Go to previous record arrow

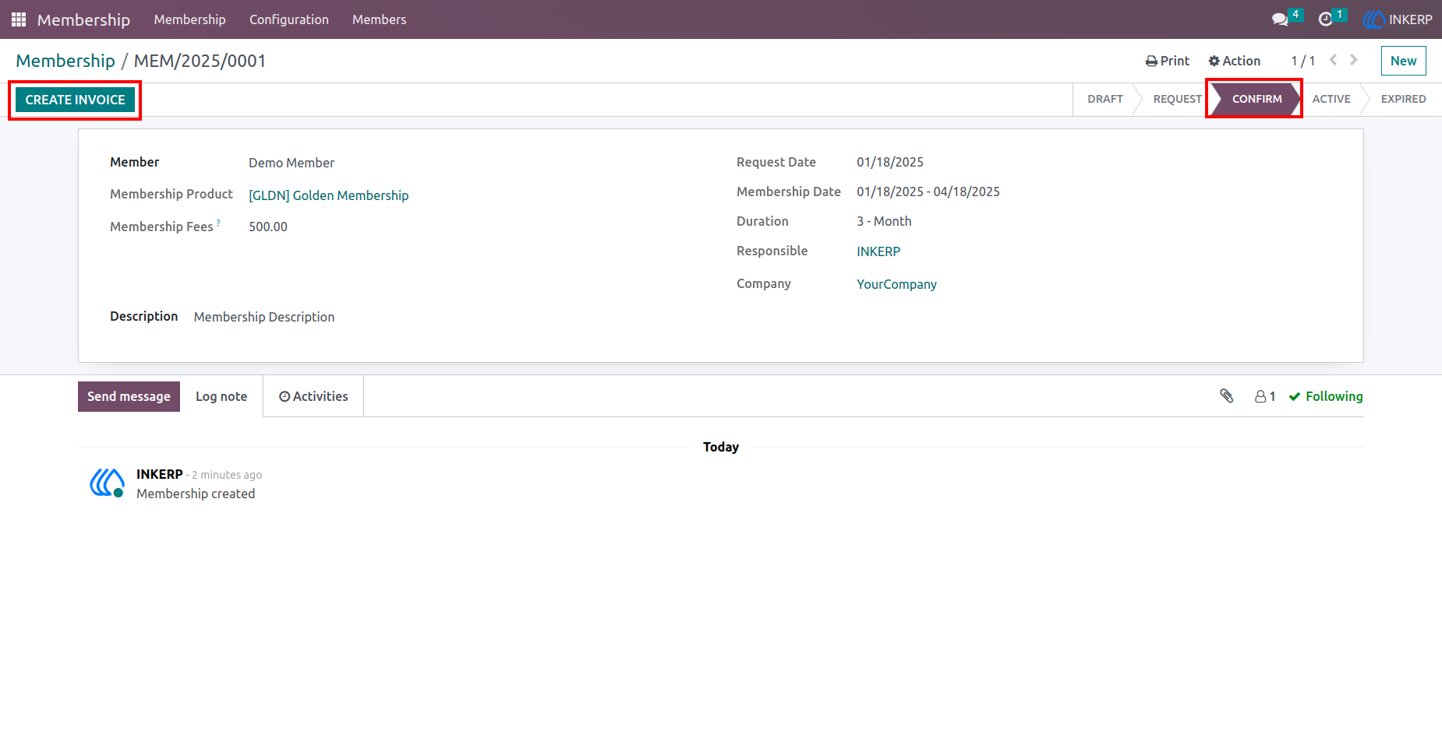point(1334,60)
